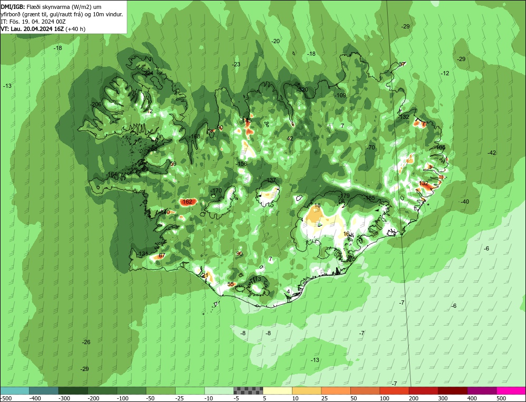Click the '59' map value

pyautogui.click(x=173, y=164)
